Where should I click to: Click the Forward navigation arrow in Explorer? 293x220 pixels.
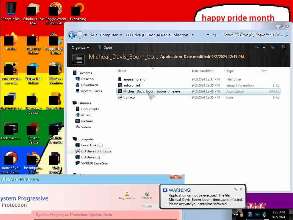click(x=80, y=35)
